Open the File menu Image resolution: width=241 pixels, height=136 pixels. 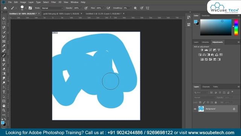pyautogui.click(x=10, y=2)
